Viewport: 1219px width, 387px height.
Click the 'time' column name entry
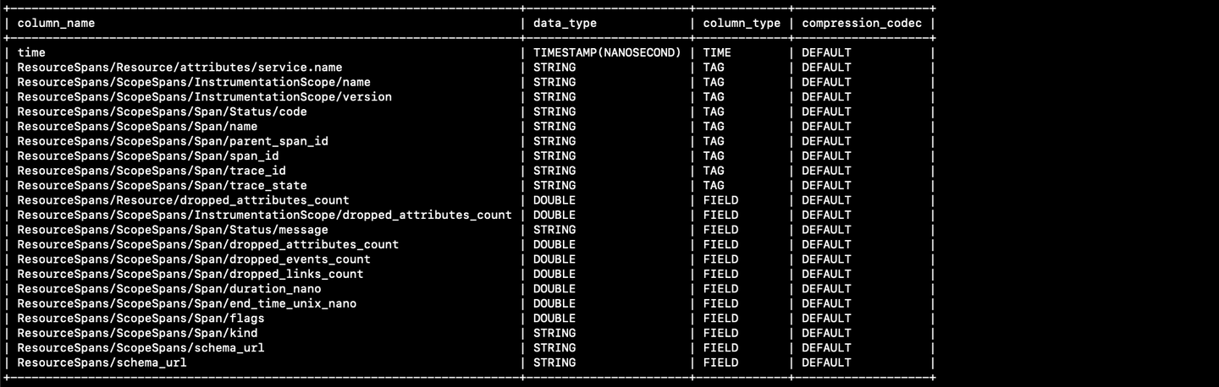pos(31,52)
